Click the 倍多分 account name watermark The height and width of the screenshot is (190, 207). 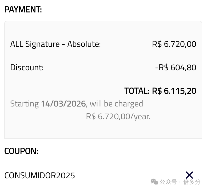[x=192, y=182]
